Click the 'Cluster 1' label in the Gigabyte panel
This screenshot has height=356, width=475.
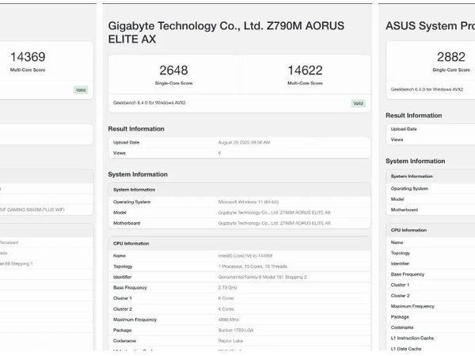123,298
